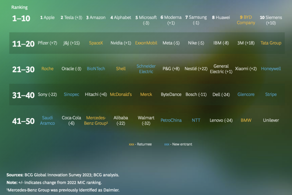Select 'General Electric (+1)' entry

[x=221, y=69]
